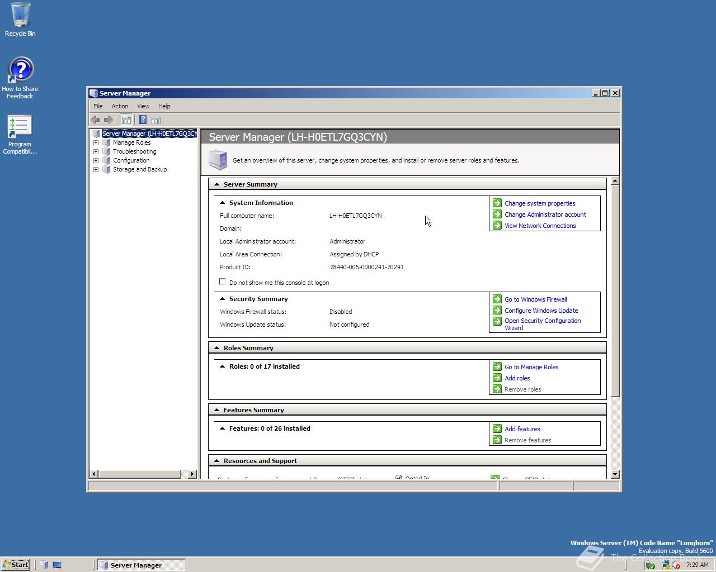
Task: Collapse the Security Summary subsection
Action: tap(223, 299)
